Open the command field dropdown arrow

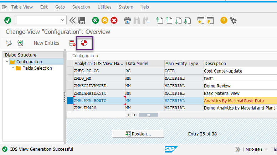click(62, 20)
